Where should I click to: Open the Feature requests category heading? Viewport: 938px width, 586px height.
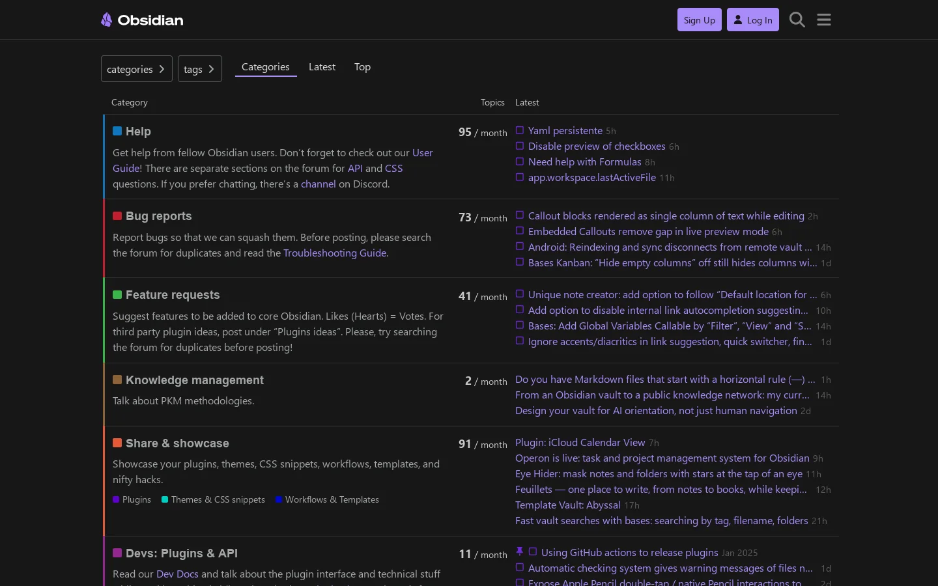(173, 295)
